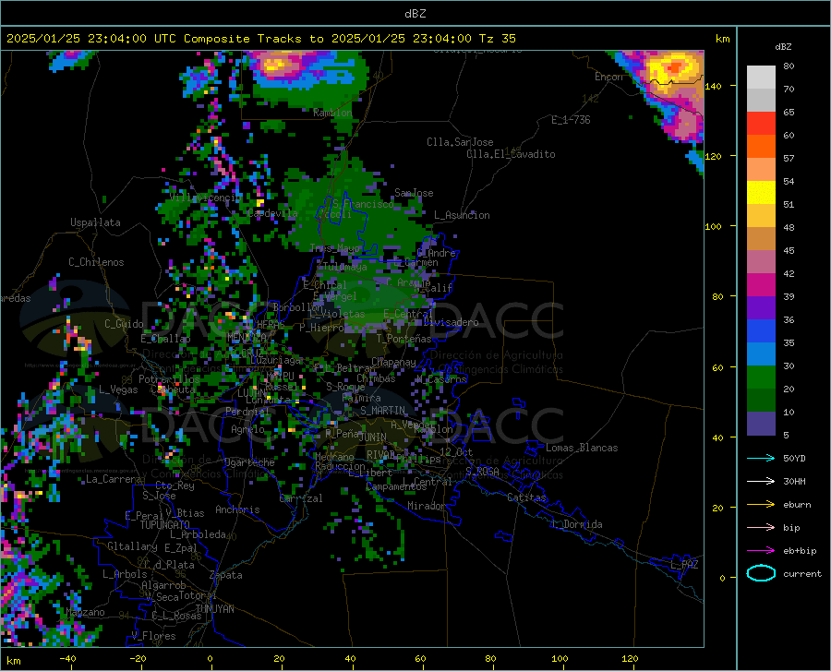Viewport: 831px width, 671px height.
Task: Pick the bright yellow 51–54 dBZ swatch
Action: coord(761,193)
